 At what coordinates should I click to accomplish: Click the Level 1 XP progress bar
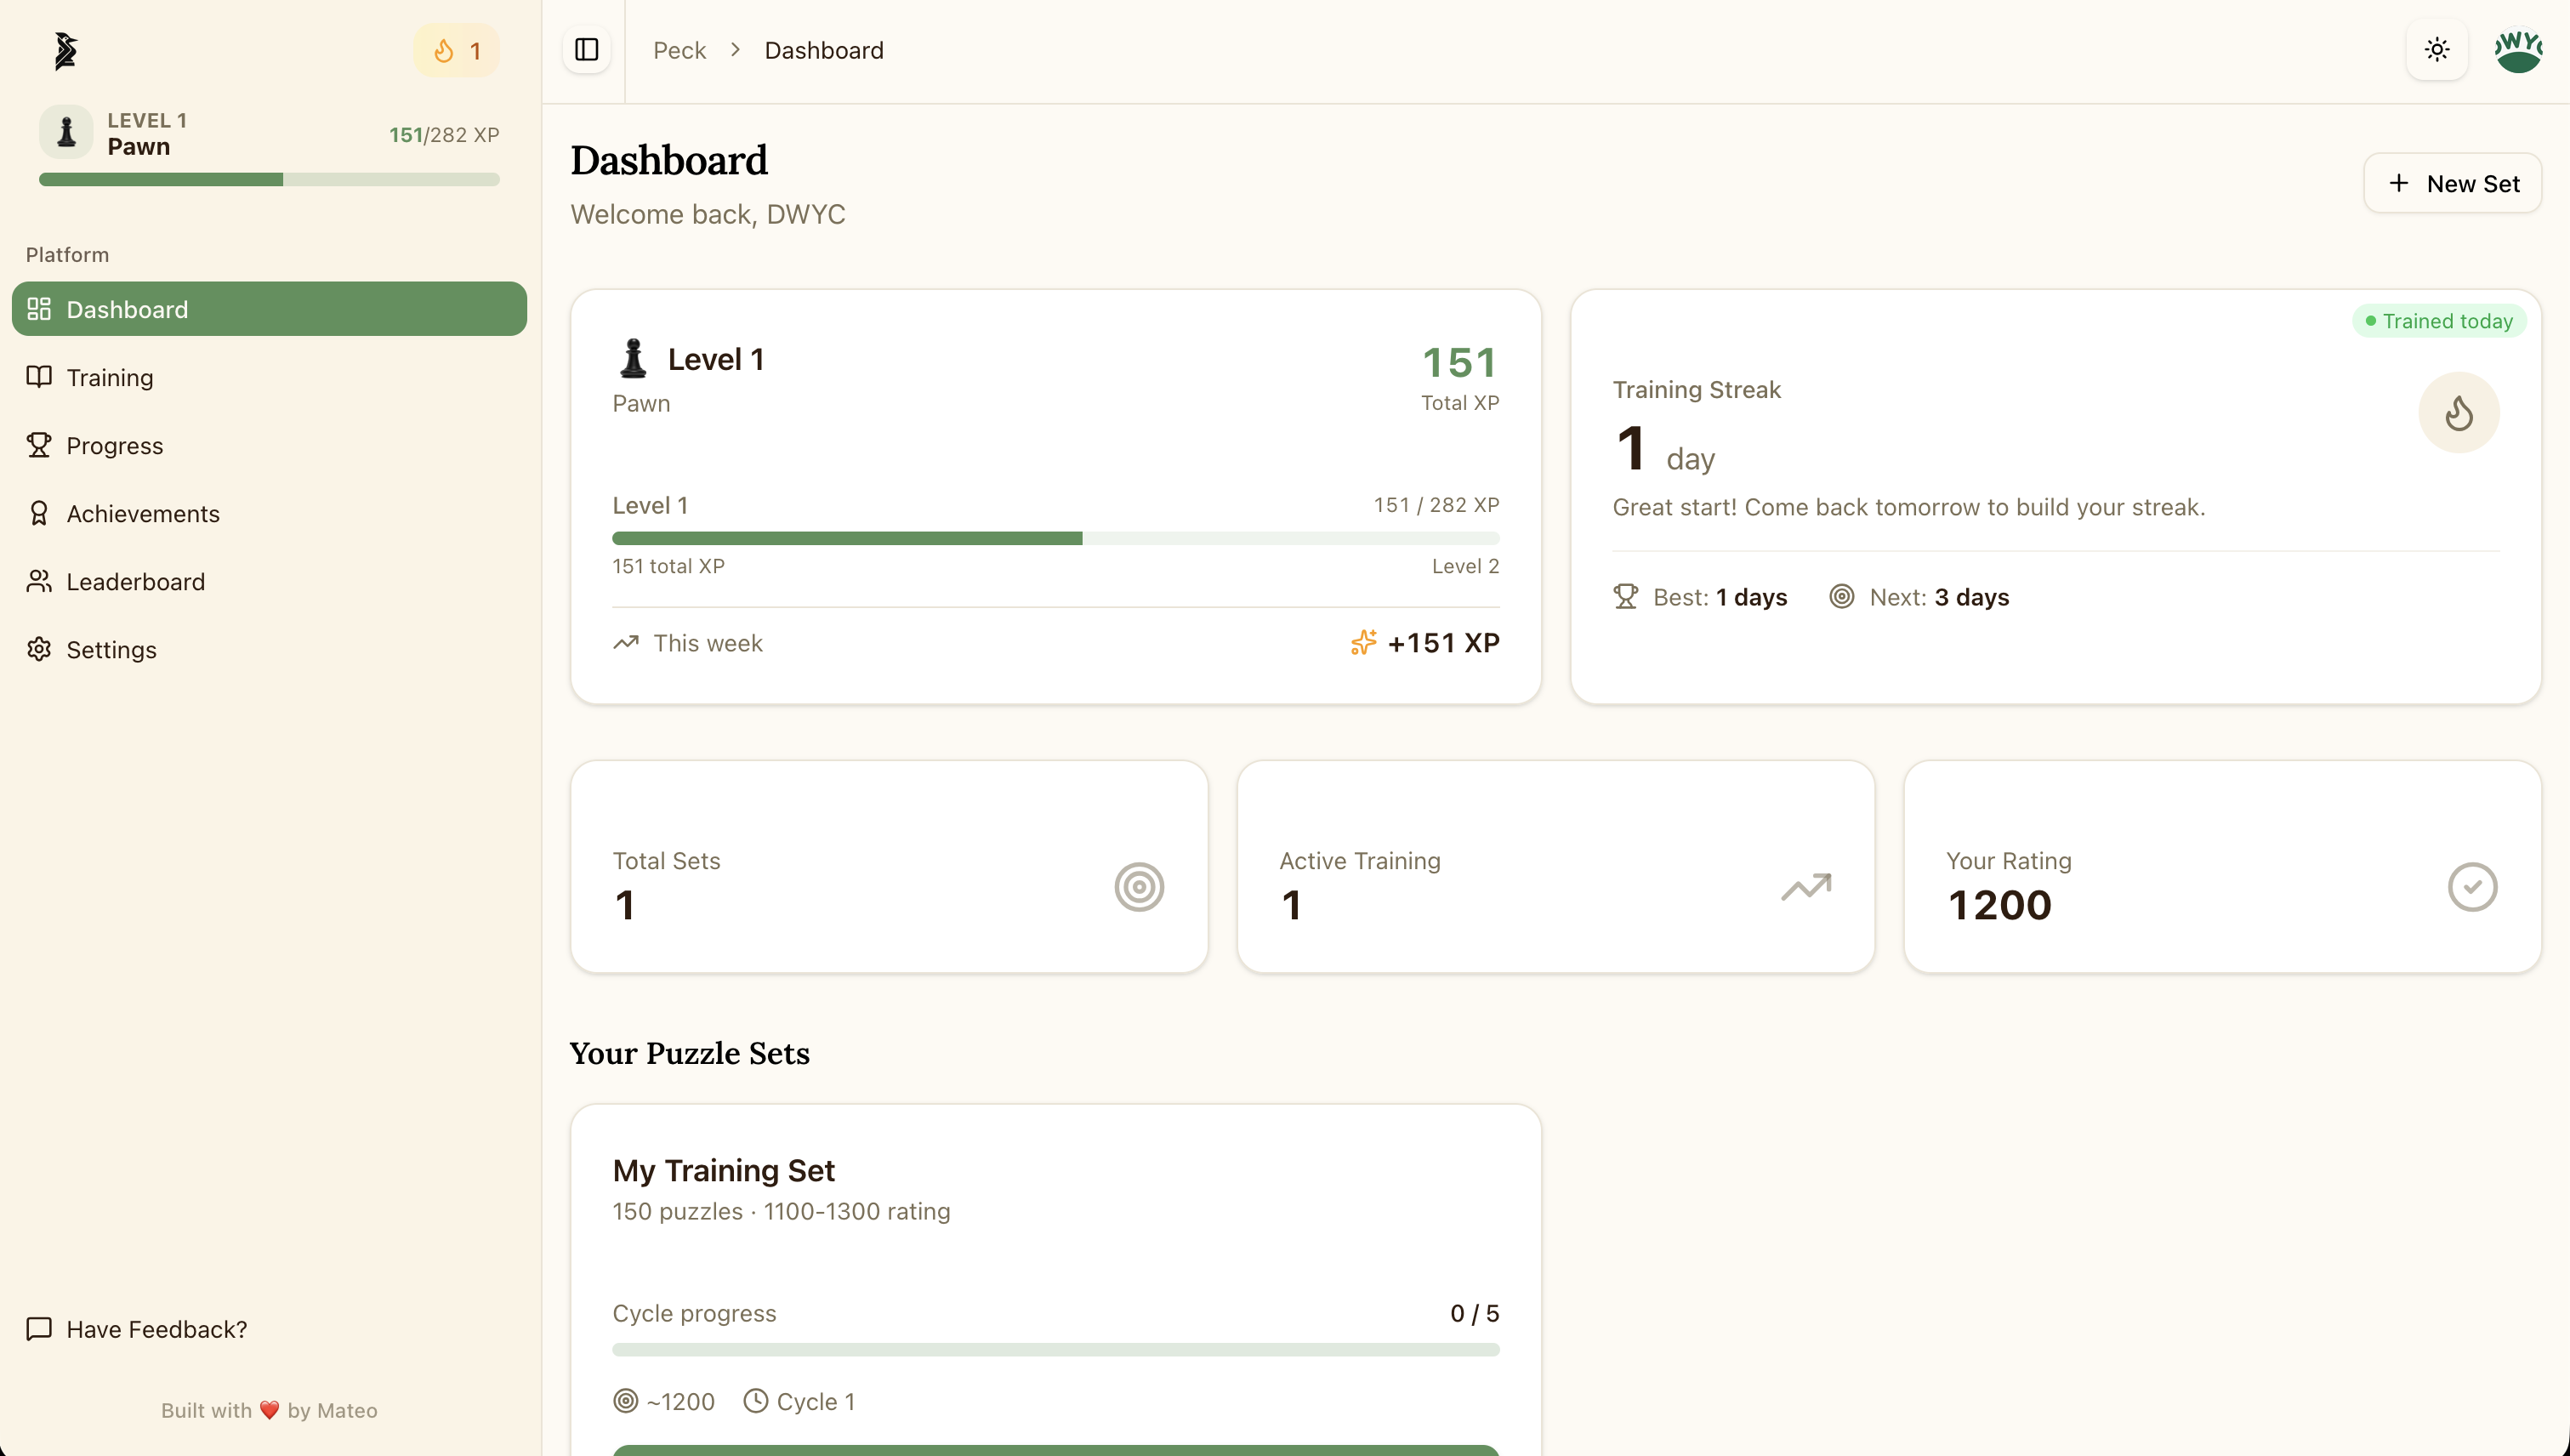click(x=1055, y=538)
